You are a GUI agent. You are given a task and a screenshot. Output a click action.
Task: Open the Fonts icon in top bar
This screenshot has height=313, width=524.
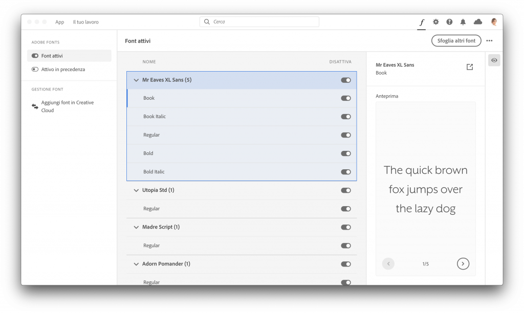422,22
